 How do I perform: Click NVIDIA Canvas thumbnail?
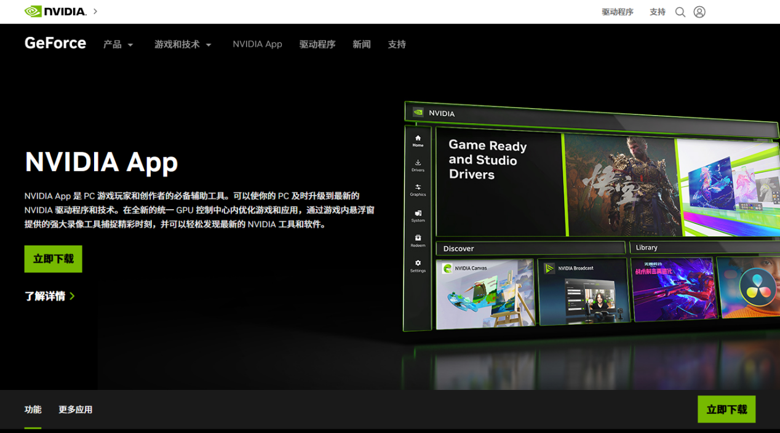(485, 293)
